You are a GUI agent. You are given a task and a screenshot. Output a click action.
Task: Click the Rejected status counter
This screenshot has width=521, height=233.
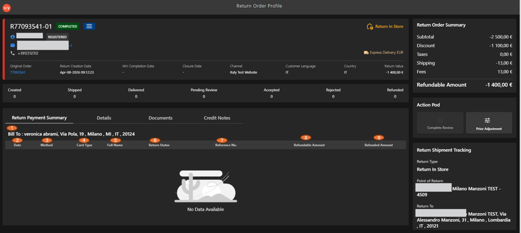pos(333,93)
